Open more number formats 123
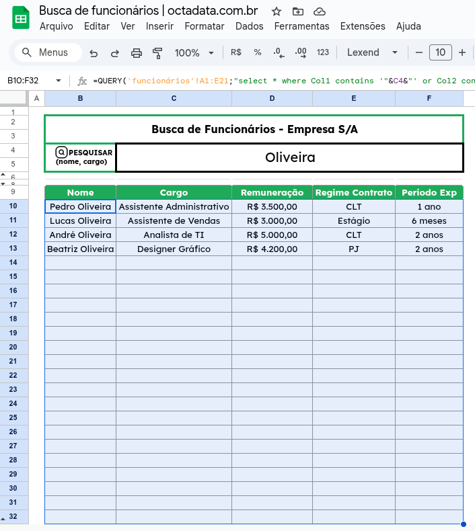The width and height of the screenshot is (475, 531). [323, 52]
